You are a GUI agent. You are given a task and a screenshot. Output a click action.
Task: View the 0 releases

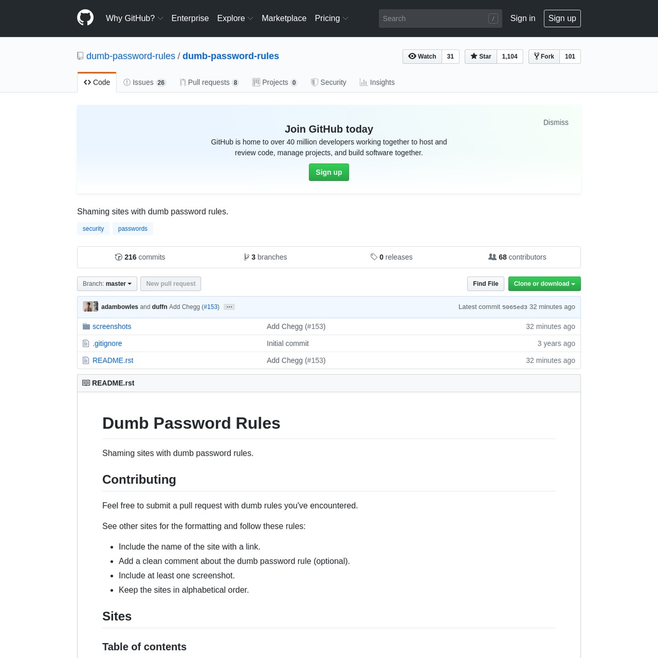(x=392, y=257)
